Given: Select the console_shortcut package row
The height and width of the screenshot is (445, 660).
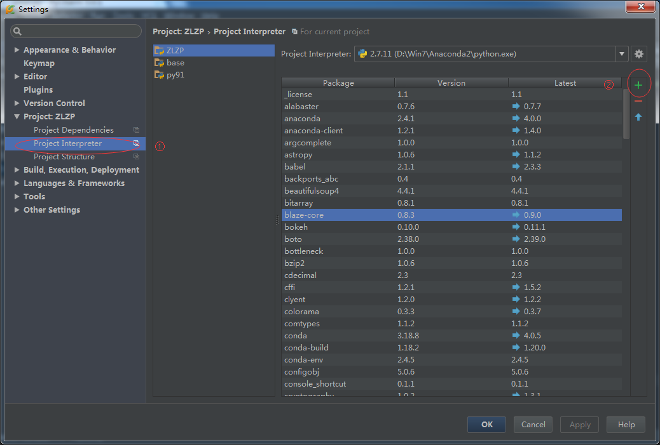Looking at the screenshot, I should click(451, 383).
